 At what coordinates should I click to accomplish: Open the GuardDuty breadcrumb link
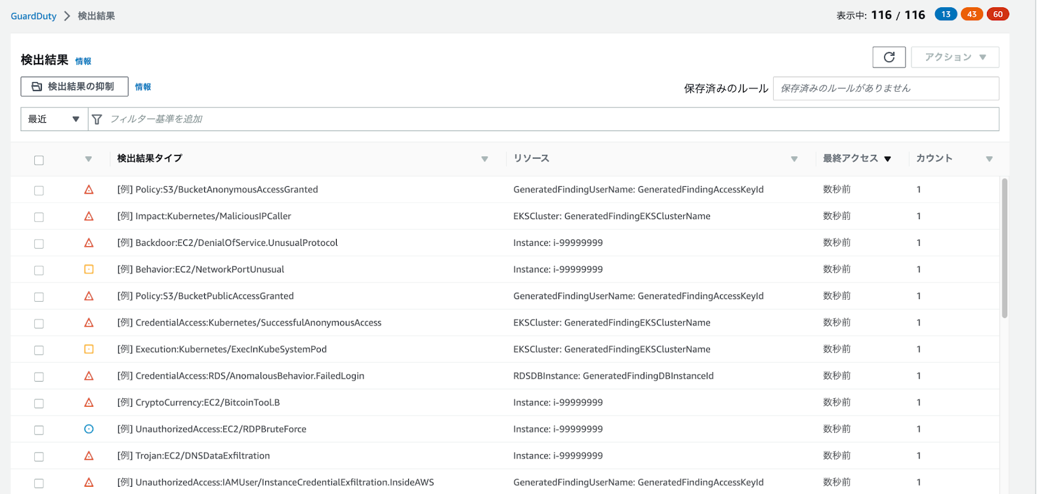(x=33, y=16)
